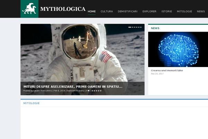Open the 'Explorare in spatiu' category link
The width and height of the screenshot is (208, 139).
click(75, 91)
